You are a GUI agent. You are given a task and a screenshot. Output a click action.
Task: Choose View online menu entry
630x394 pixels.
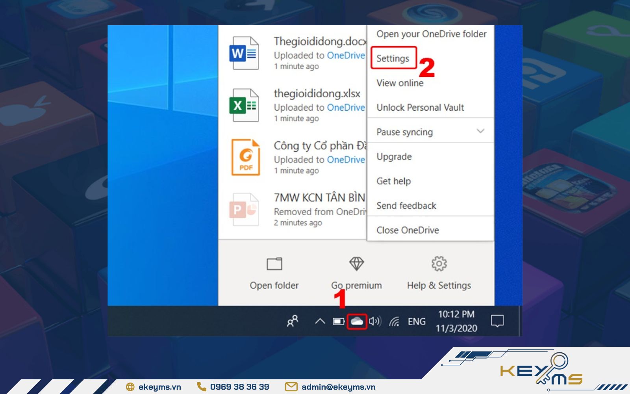(x=400, y=83)
